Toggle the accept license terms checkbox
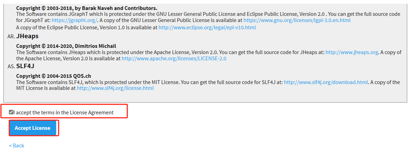The width and height of the screenshot is (410, 154). pos(11,112)
